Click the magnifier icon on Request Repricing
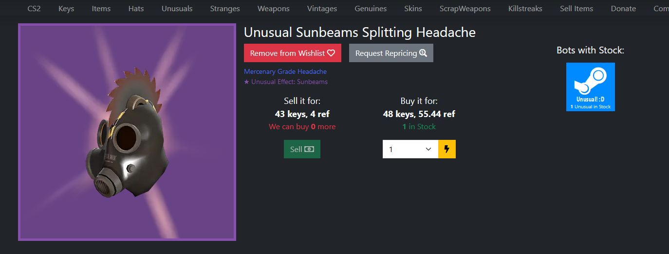669x254 pixels. pos(423,53)
